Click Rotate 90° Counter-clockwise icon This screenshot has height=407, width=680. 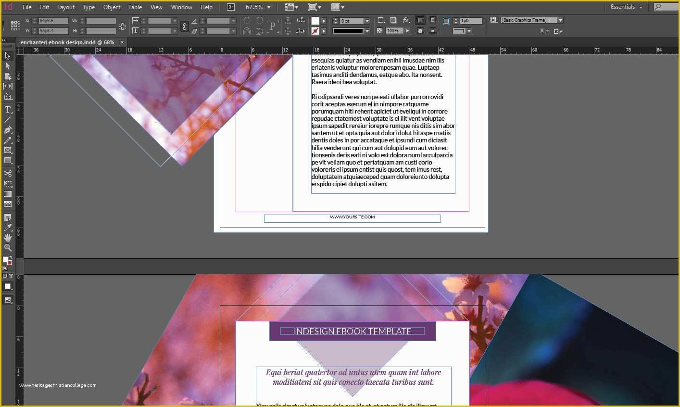[259, 21]
